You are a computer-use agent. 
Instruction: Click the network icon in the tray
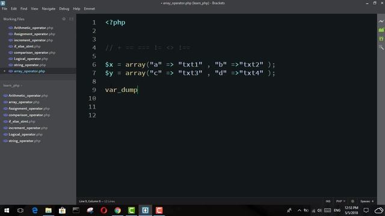coord(313,211)
